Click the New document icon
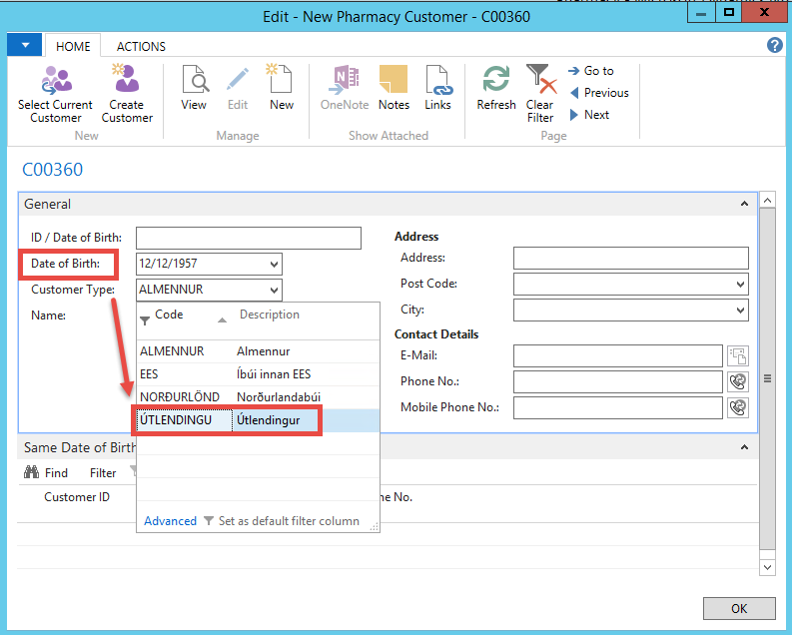 pyautogui.click(x=282, y=80)
